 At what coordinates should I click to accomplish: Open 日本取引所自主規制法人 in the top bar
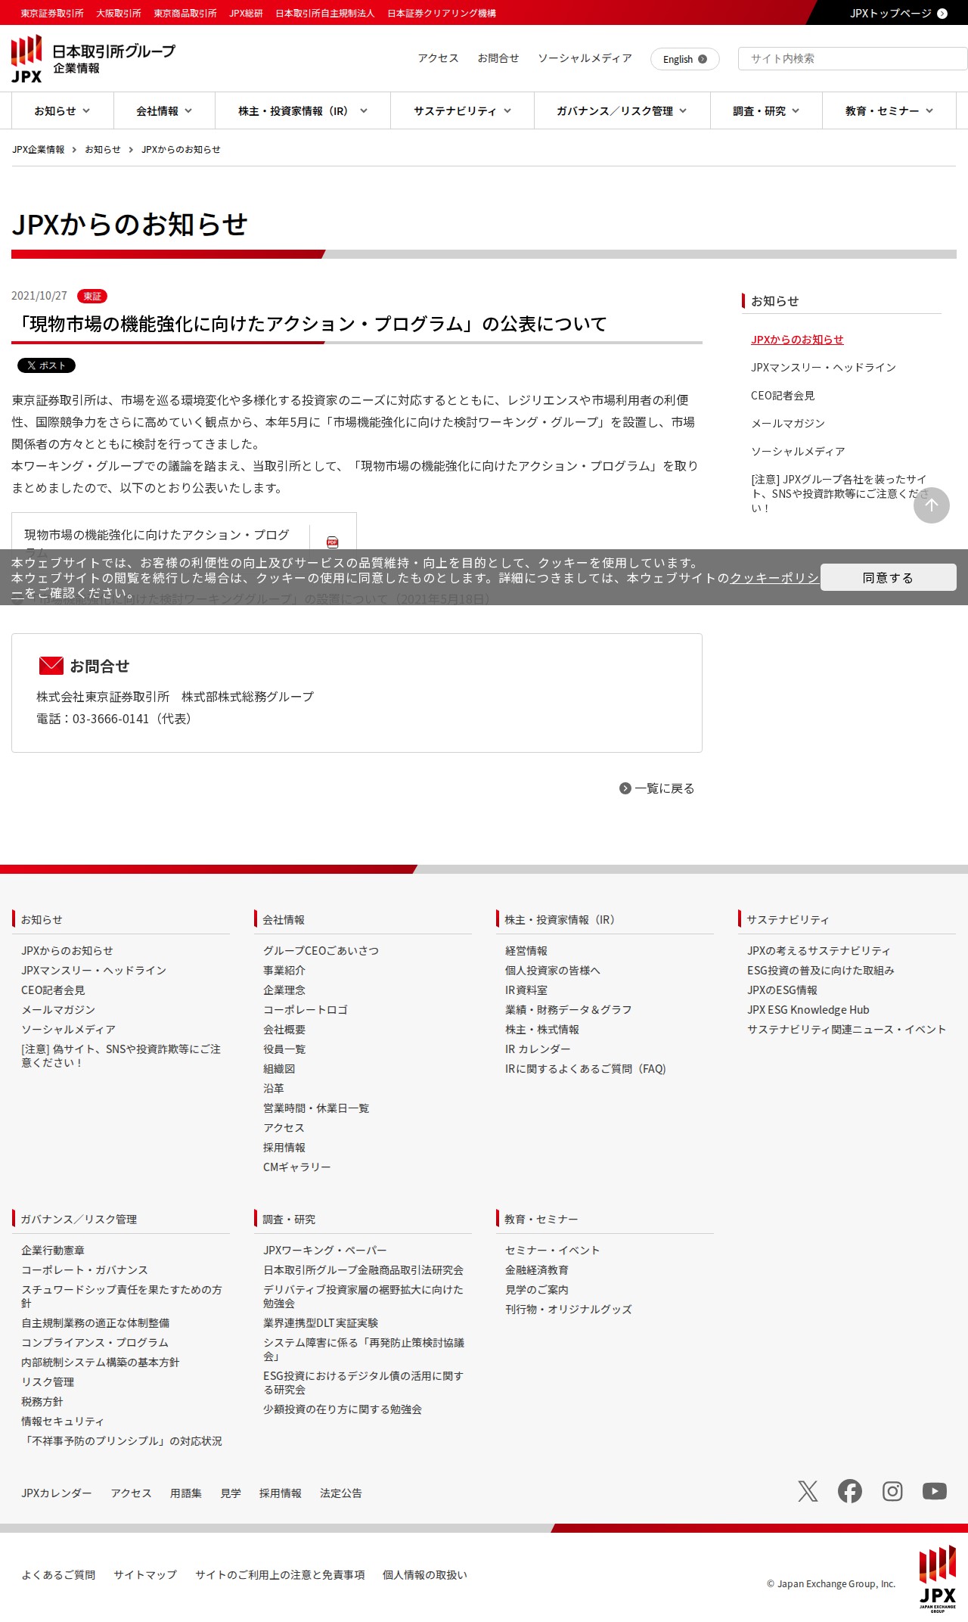(x=325, y=13)
